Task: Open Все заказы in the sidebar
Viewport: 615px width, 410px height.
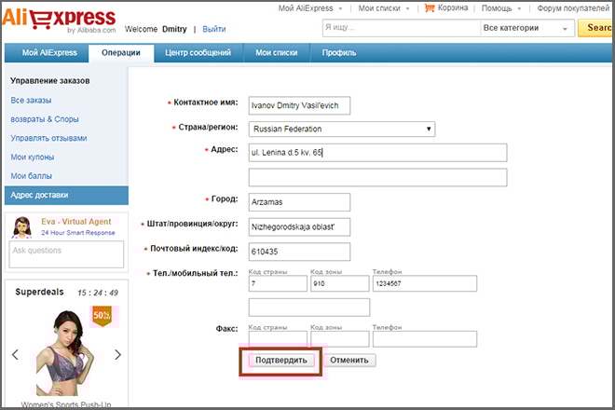Action: 31,100
